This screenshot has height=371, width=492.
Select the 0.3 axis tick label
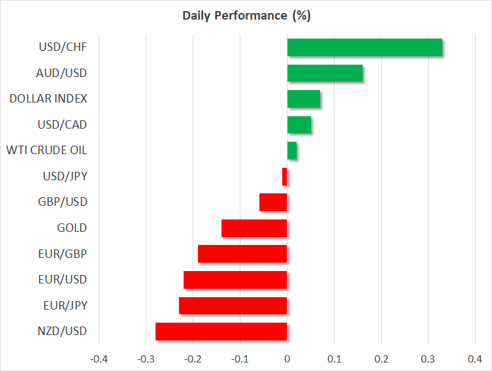point(428,359)
